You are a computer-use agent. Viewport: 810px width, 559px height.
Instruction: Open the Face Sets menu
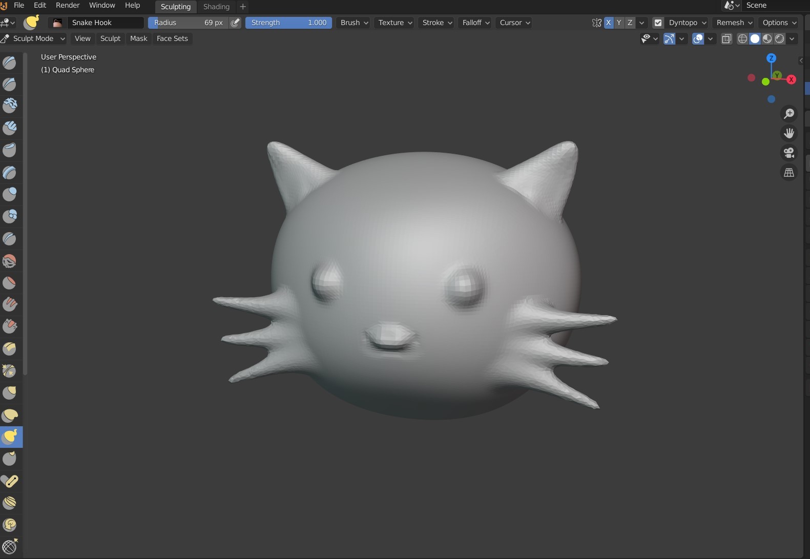coord(172,39)
